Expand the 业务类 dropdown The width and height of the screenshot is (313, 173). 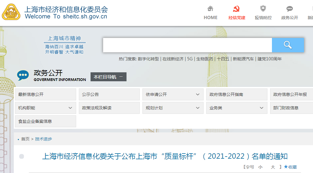coord(237,108)
